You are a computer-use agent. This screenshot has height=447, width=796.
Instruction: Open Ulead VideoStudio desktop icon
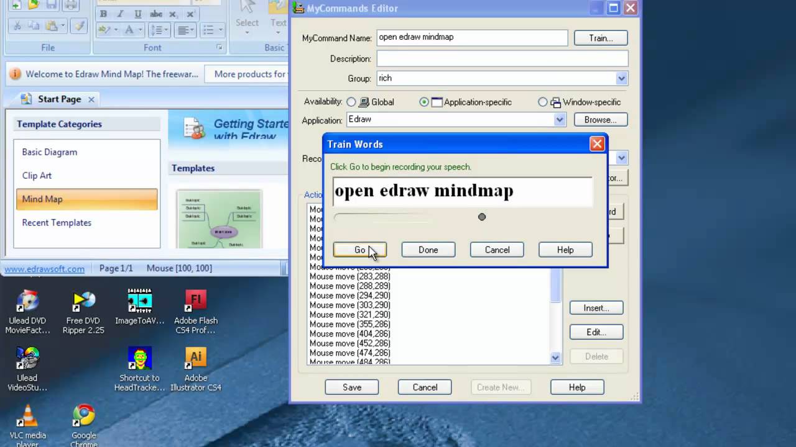27,369
